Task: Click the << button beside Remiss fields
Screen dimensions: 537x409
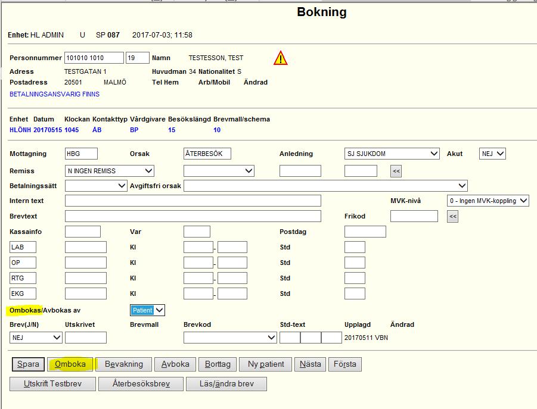Action: click(x=396, y=171)
